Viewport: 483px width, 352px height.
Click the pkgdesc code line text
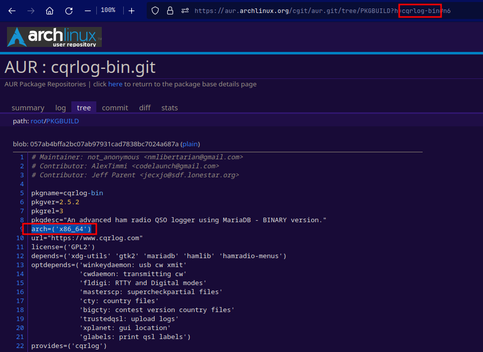179,220
